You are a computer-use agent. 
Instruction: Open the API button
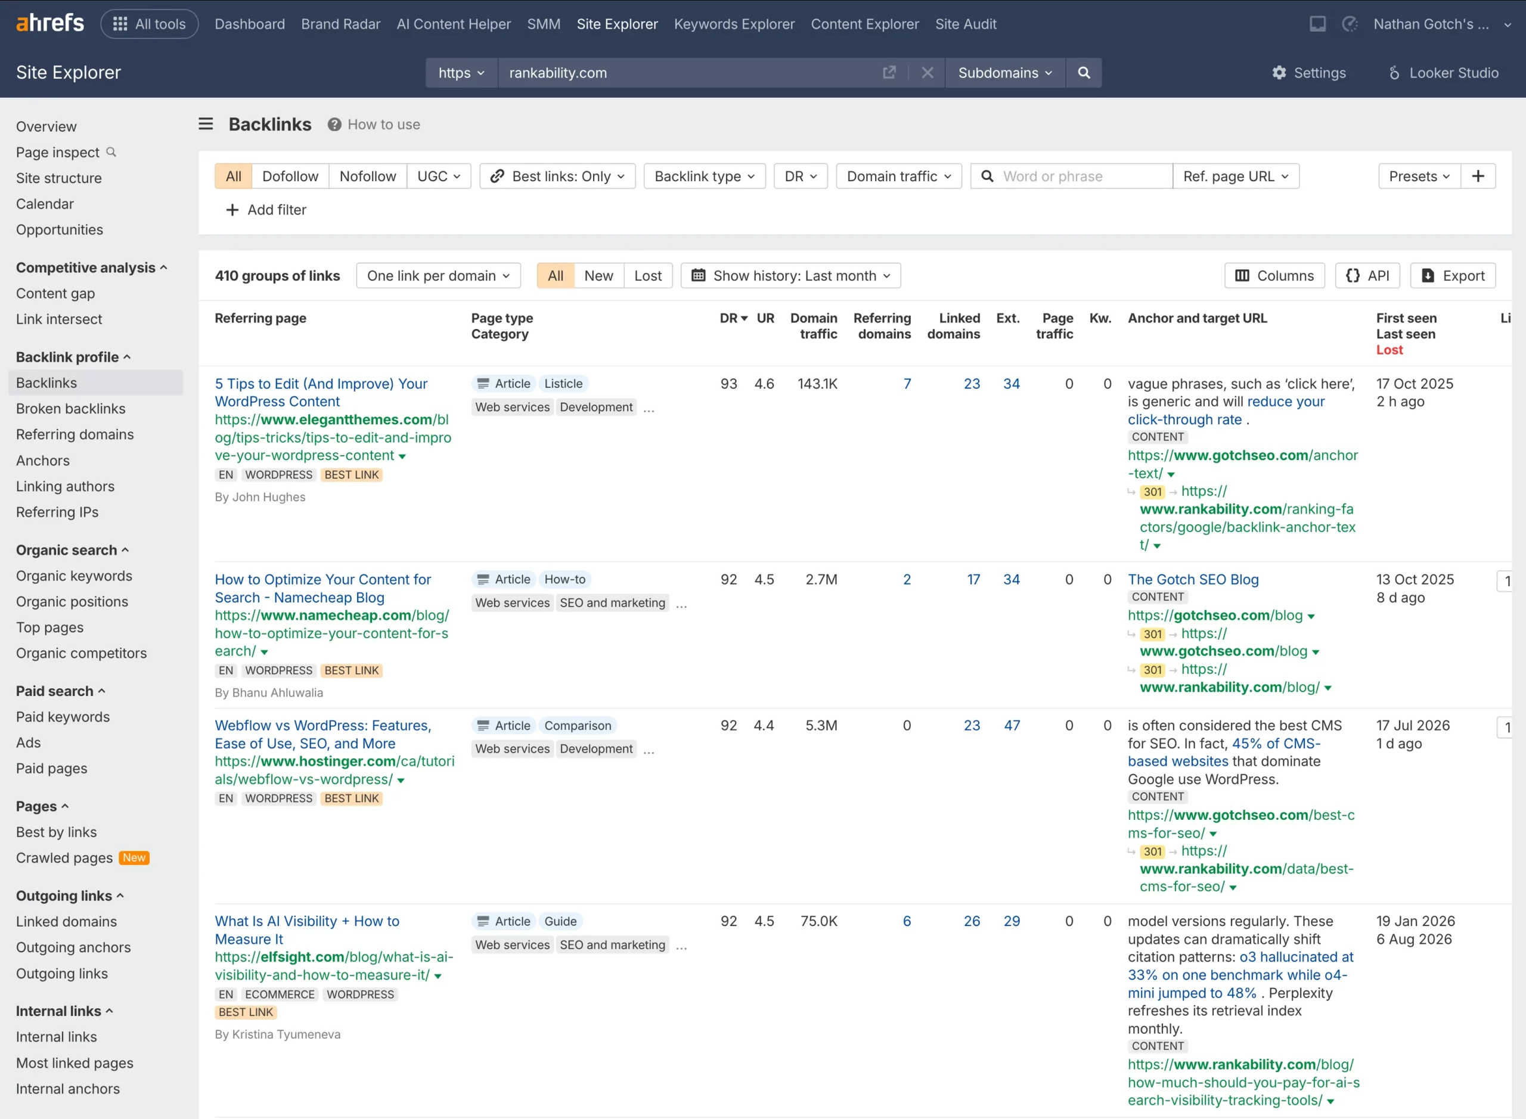1367,276
